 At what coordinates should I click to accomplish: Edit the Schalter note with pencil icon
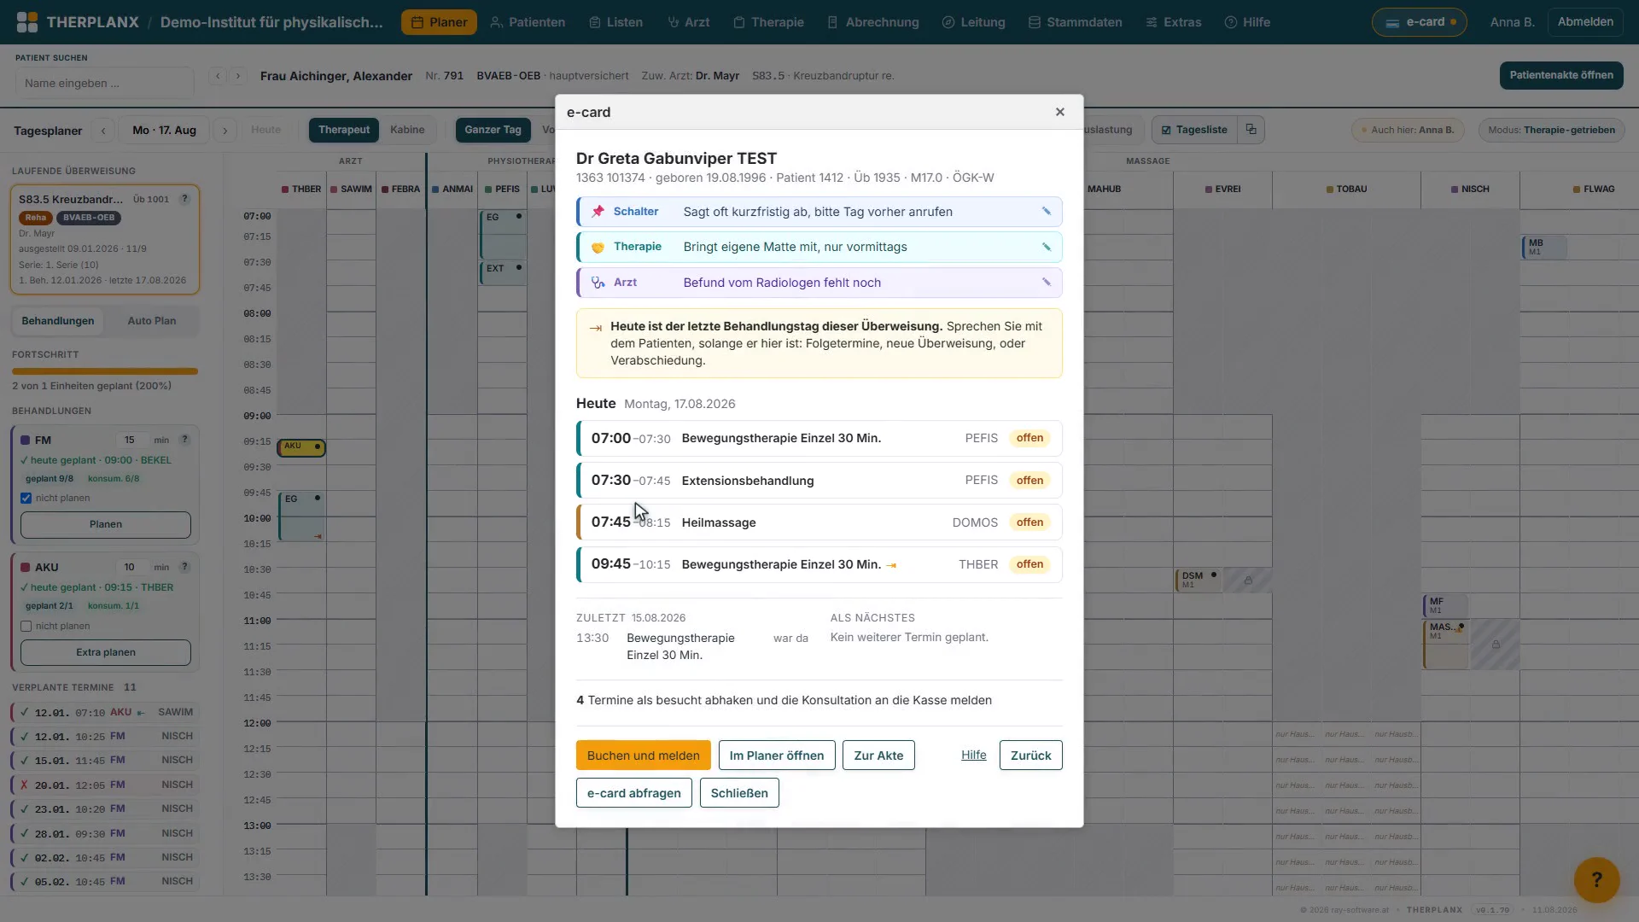coord(1046,212)
